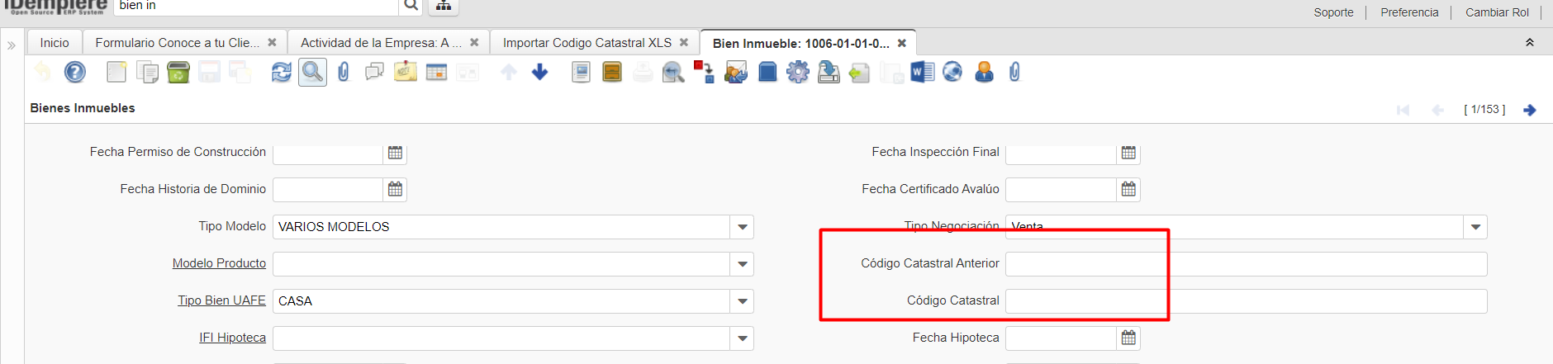Switch to the Inicio tab
1553x364 pixels.
(x=55, y=43)
